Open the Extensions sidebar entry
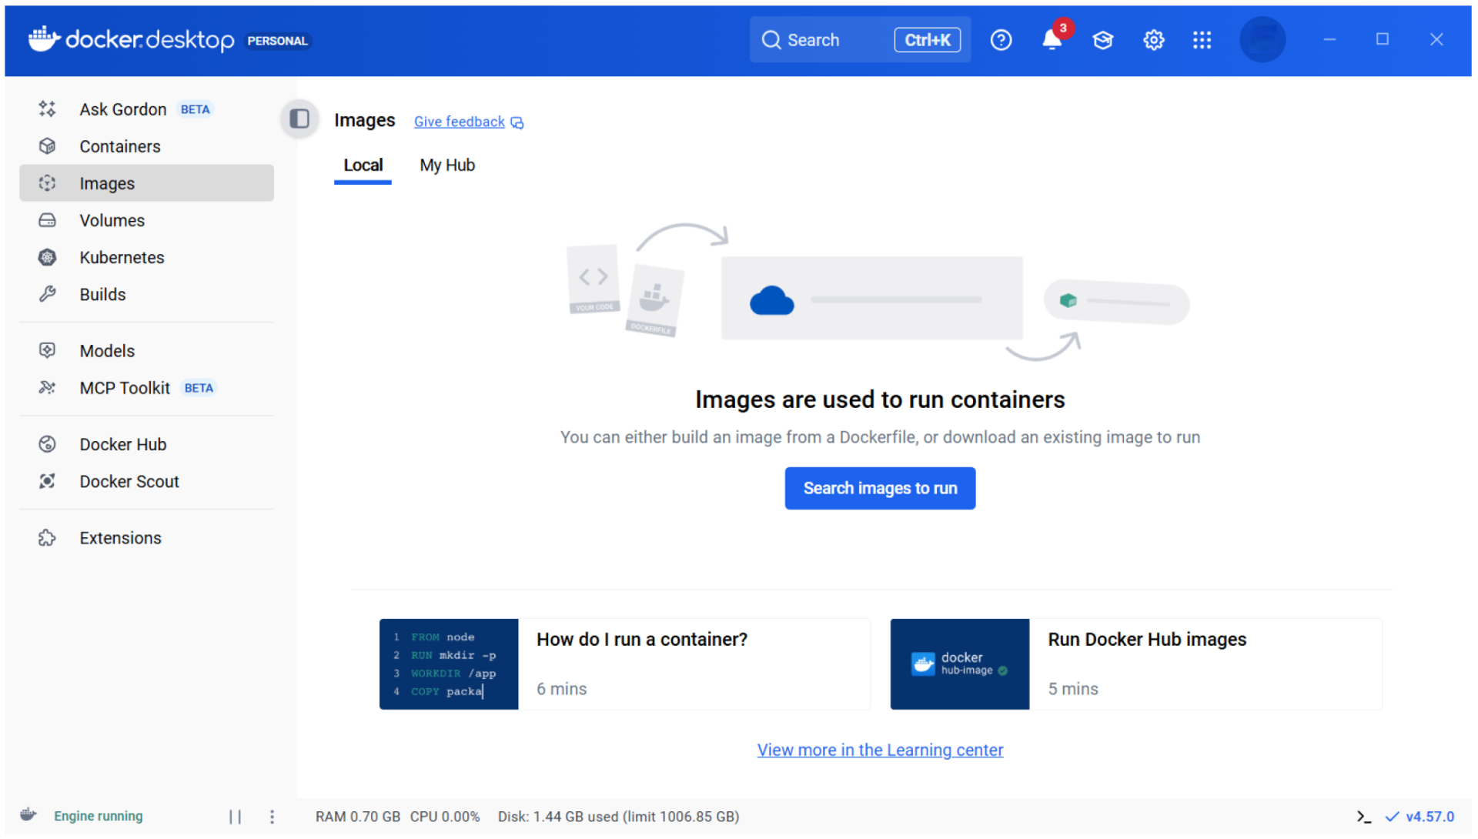The height and width of the screenshot is (839, 1478). tap(120, 537)
